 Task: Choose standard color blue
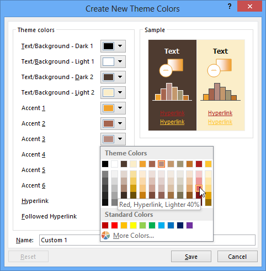pos(171,225)
